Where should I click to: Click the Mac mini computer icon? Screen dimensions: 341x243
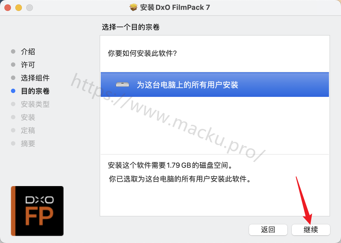coord(122,85)
